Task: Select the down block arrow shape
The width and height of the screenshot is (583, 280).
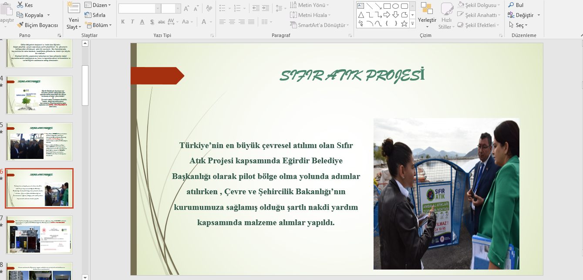Action: [x=395, y=15]
